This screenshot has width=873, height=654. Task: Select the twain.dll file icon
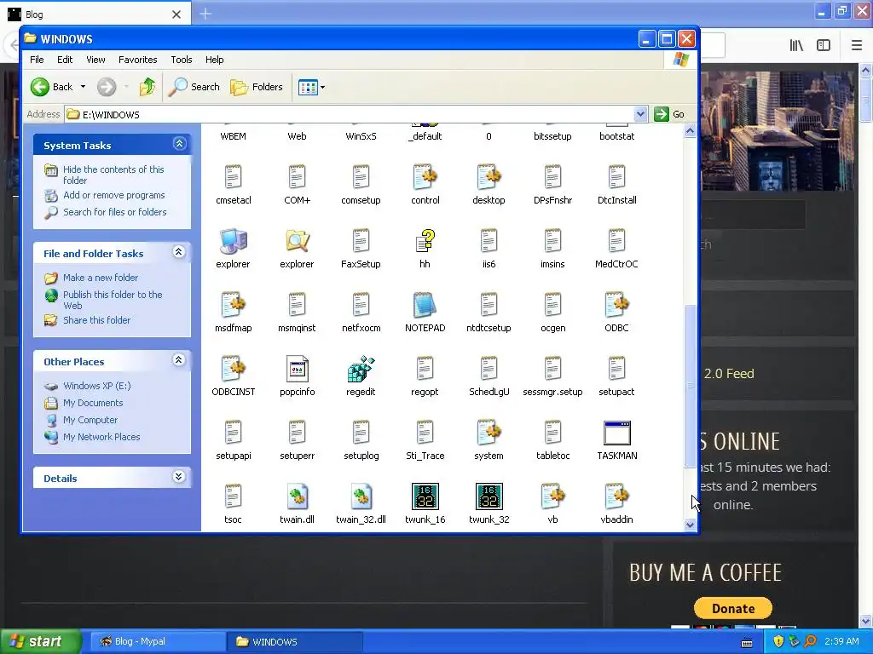click(x=297, y=496)
